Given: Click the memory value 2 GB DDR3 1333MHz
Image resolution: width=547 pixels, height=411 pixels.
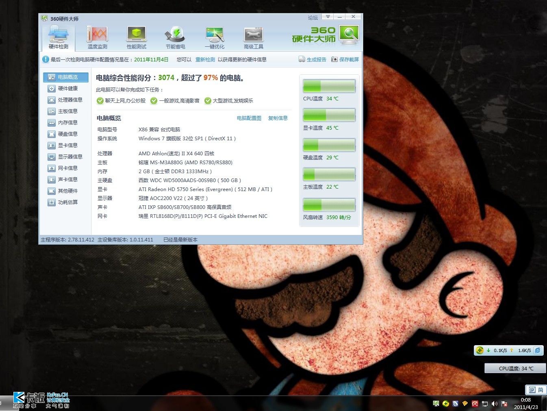Looking at the screenshot, I should coord(175,171).
